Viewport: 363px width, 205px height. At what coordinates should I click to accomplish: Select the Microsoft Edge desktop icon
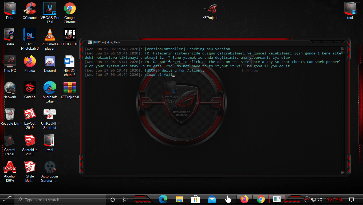(50, 92)
